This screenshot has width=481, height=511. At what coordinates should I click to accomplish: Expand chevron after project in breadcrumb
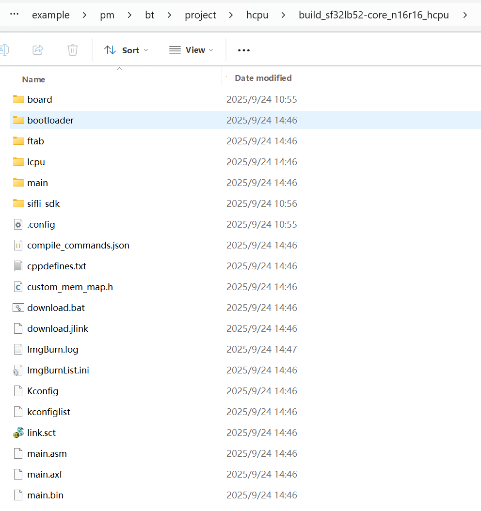point(231,15)
